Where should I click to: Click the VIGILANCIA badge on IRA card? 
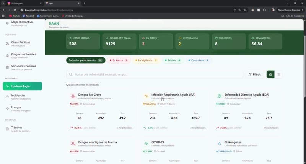click(x=150, y=104)
